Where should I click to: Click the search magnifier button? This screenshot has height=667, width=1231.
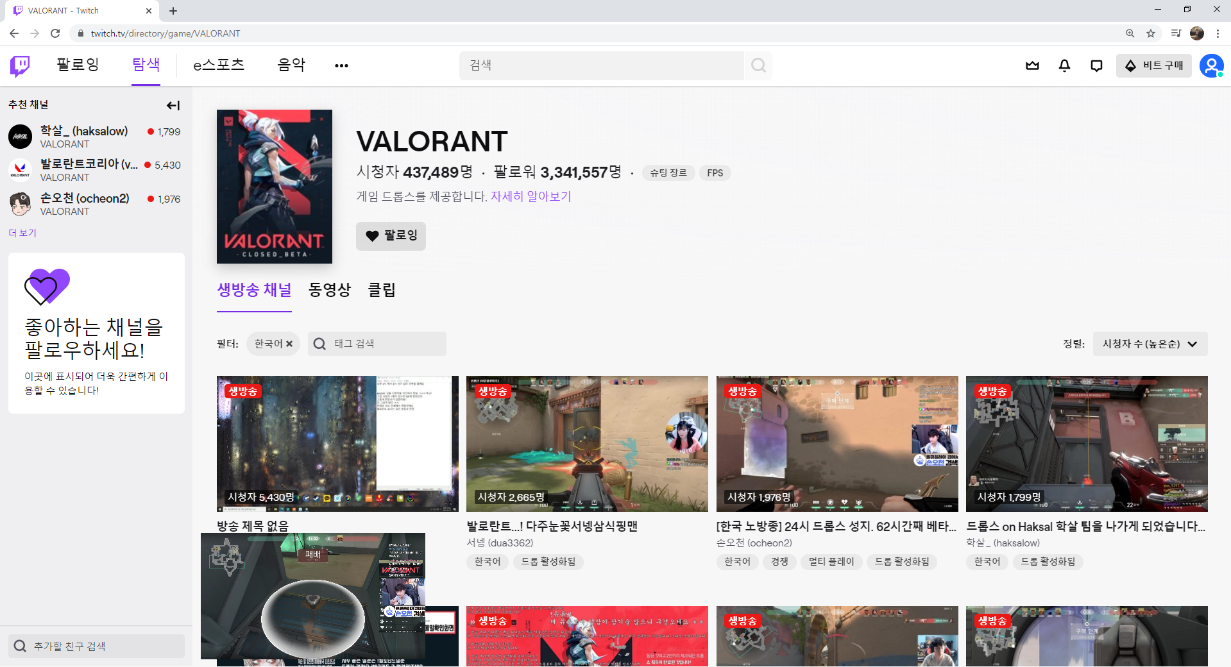pos(758,65)
